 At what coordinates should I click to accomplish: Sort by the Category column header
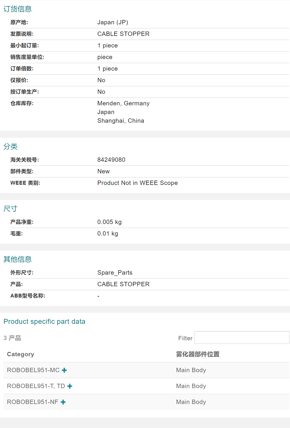click(x=20, y=354)
